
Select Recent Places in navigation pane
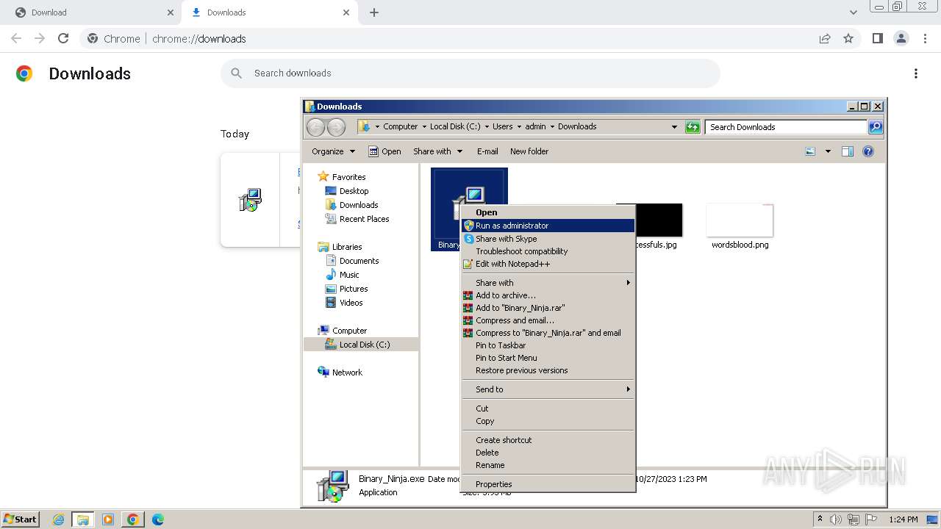(357, 219)
